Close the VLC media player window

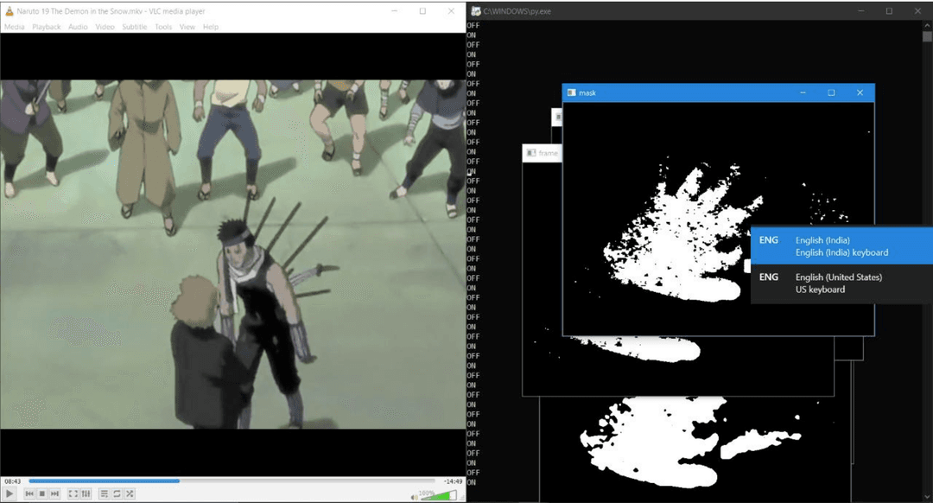[451, 10]
